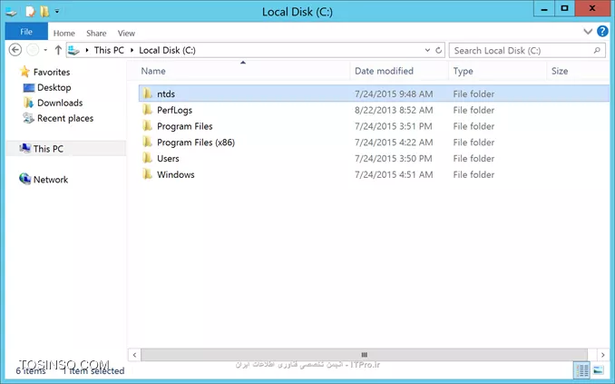Select the ntds folder name

166,94
